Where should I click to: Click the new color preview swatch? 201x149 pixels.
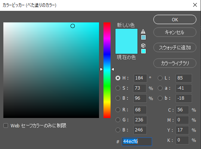pyautogui.click(x=126, y=35)
